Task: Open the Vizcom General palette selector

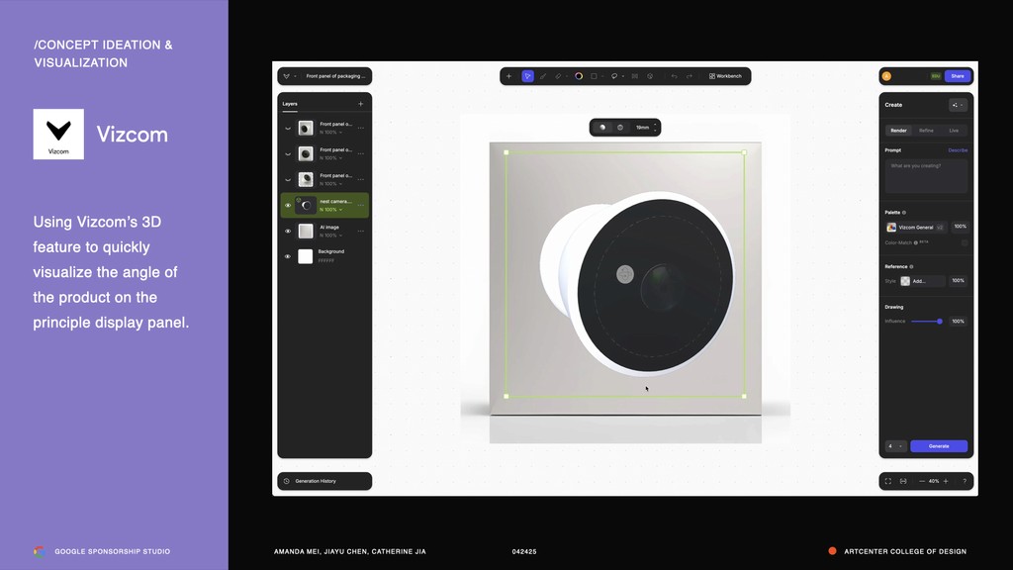Action: click(x=915, y=227)
